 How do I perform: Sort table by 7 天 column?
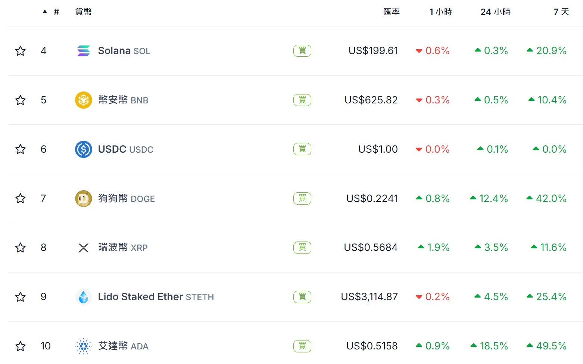tap(561, 12)
